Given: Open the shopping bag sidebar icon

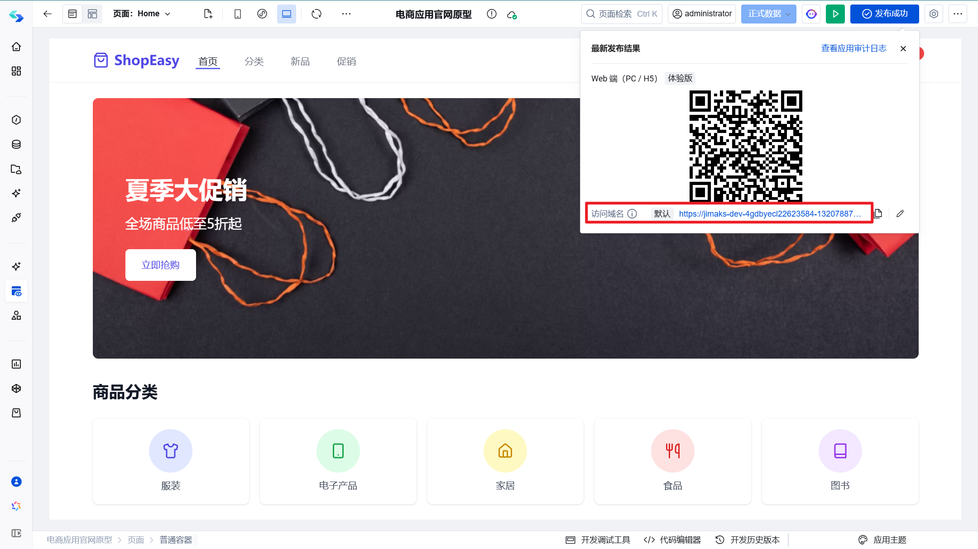Looking at the screenshot, I should click(x=16, y=413).
